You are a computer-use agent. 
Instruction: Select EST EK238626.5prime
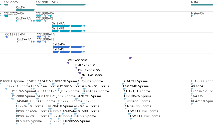coord(138,96)
